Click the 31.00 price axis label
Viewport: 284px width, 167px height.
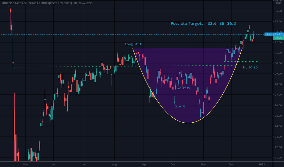(278, 53)
